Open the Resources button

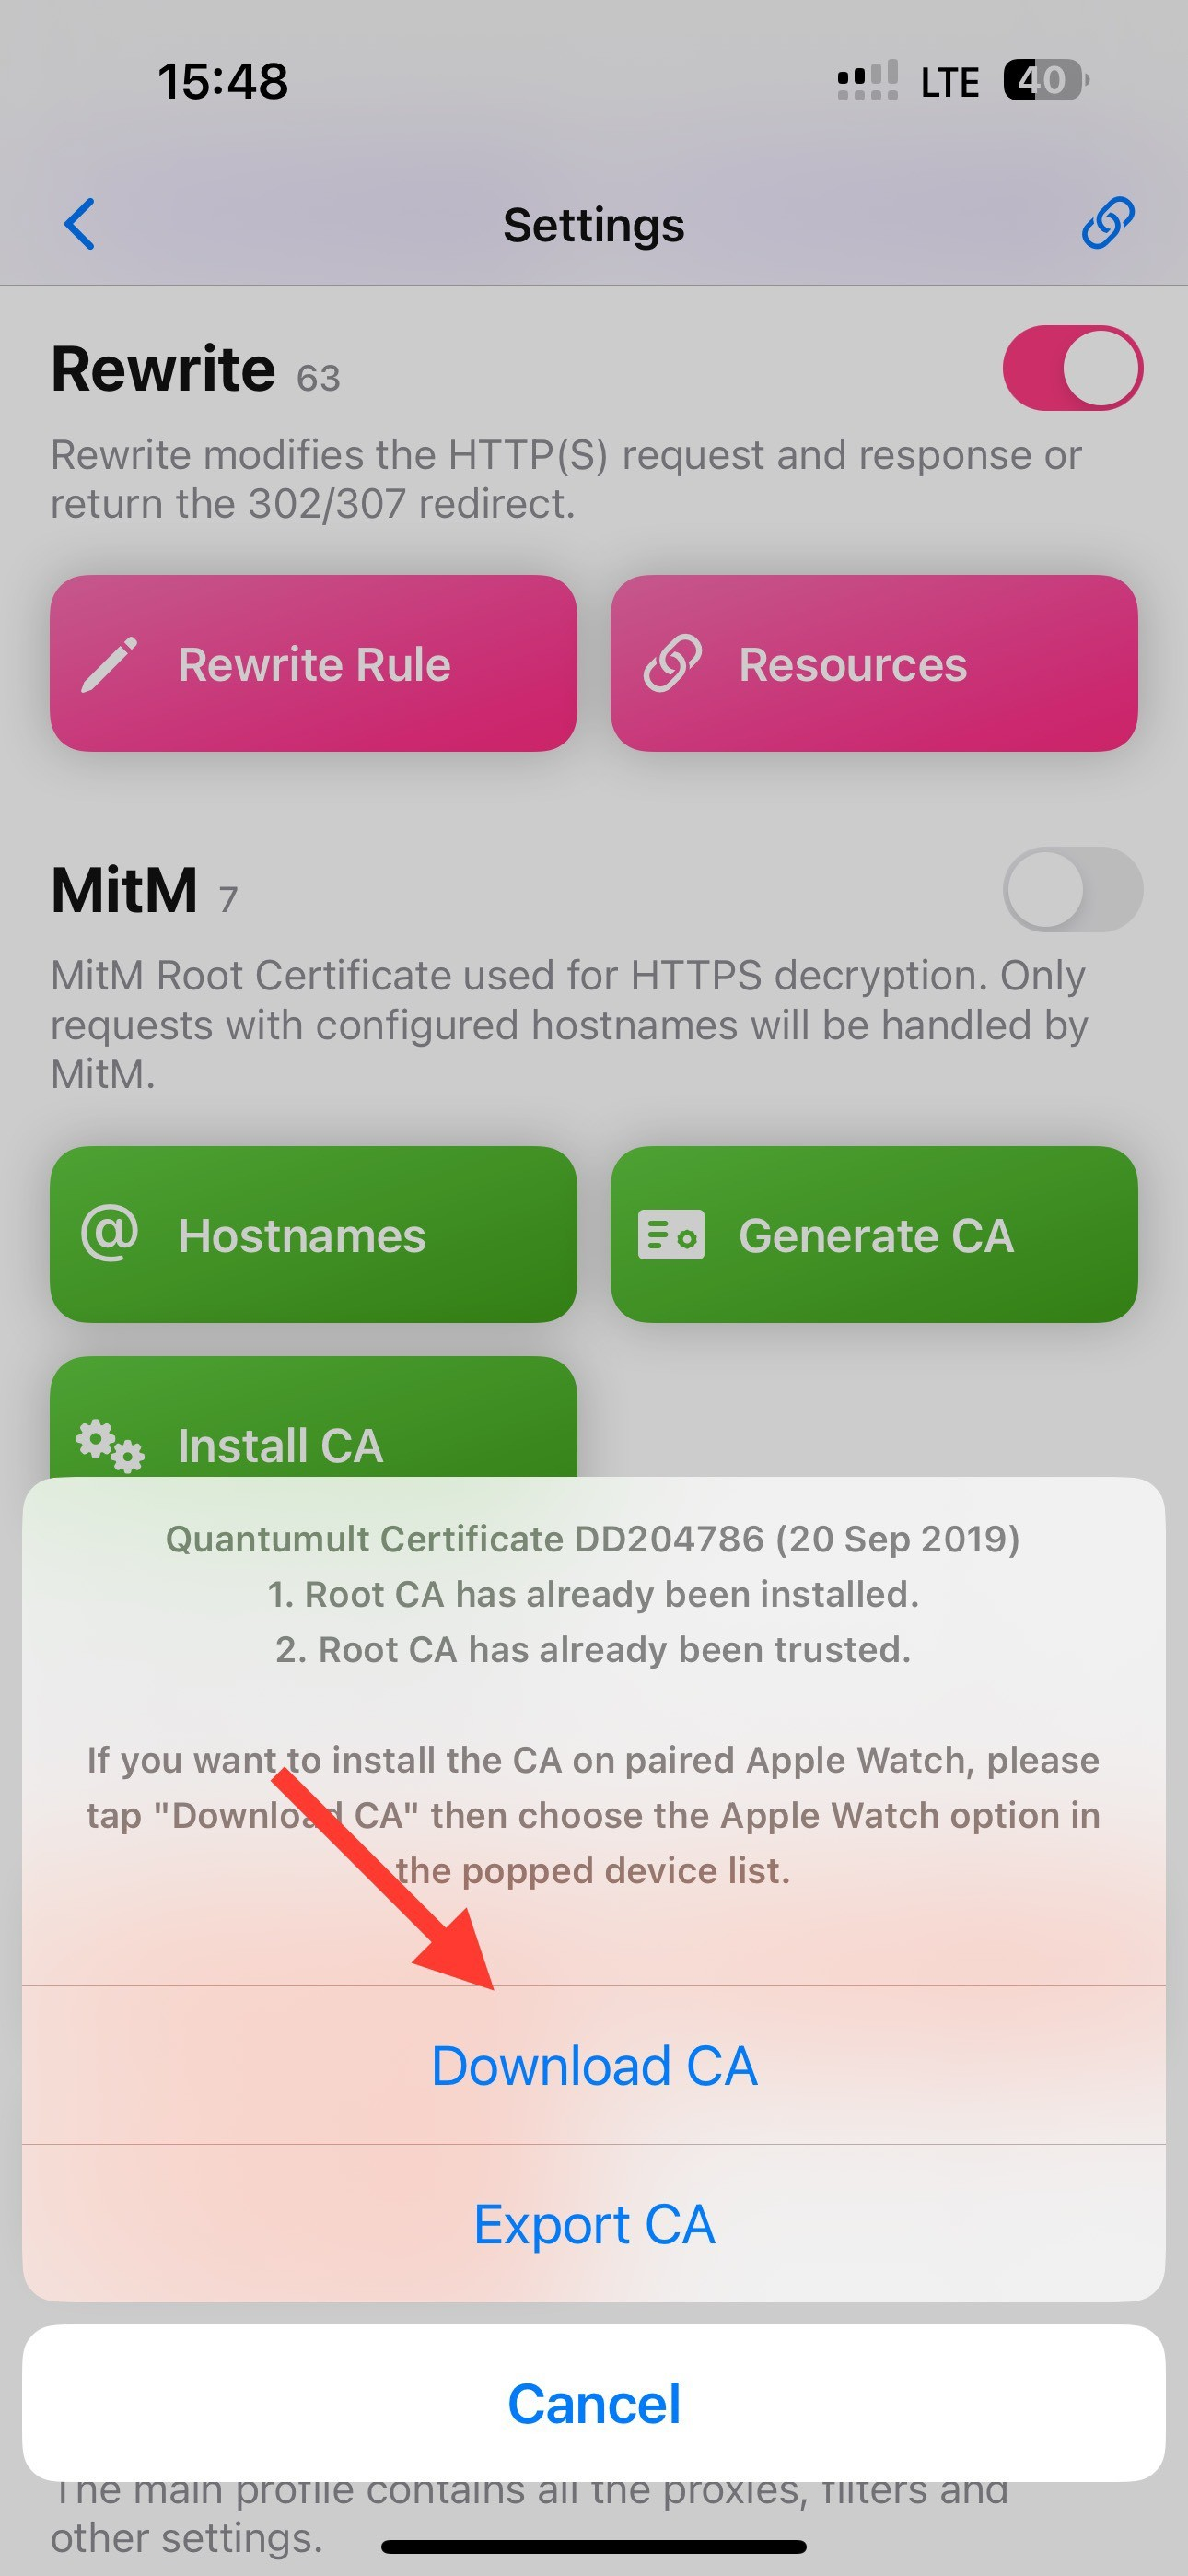(x=874, y=663)
